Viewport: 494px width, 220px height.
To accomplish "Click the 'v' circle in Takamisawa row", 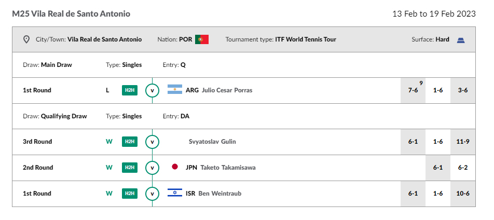I will (x=152, y=168).
